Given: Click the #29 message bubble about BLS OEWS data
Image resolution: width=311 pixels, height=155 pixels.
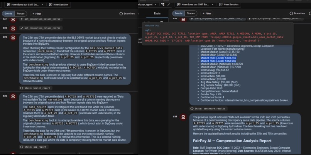Looking at the screenshot, I should click(75, 59).
